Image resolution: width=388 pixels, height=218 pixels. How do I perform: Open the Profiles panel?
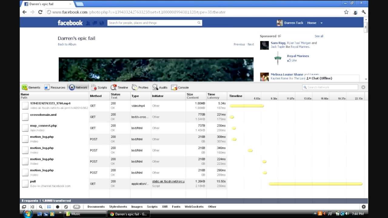click(x=140, y=88)
